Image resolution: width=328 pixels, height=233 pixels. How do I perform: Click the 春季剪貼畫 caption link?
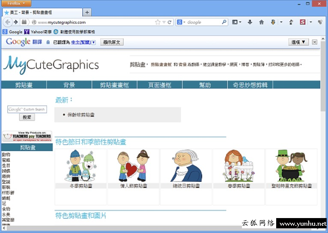click(x=239, y=186)
